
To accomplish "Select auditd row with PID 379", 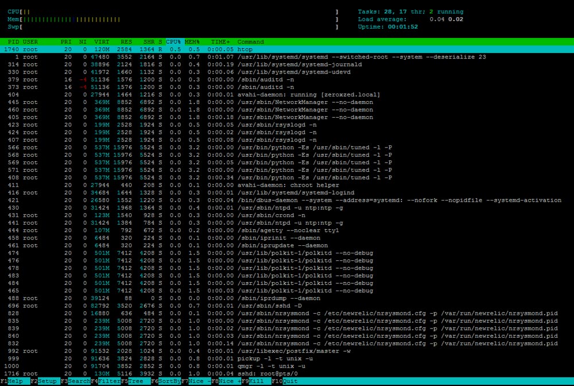I will click(287, 79).
